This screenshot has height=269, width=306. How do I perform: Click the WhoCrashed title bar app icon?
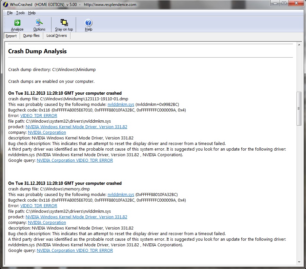point(6,5)
